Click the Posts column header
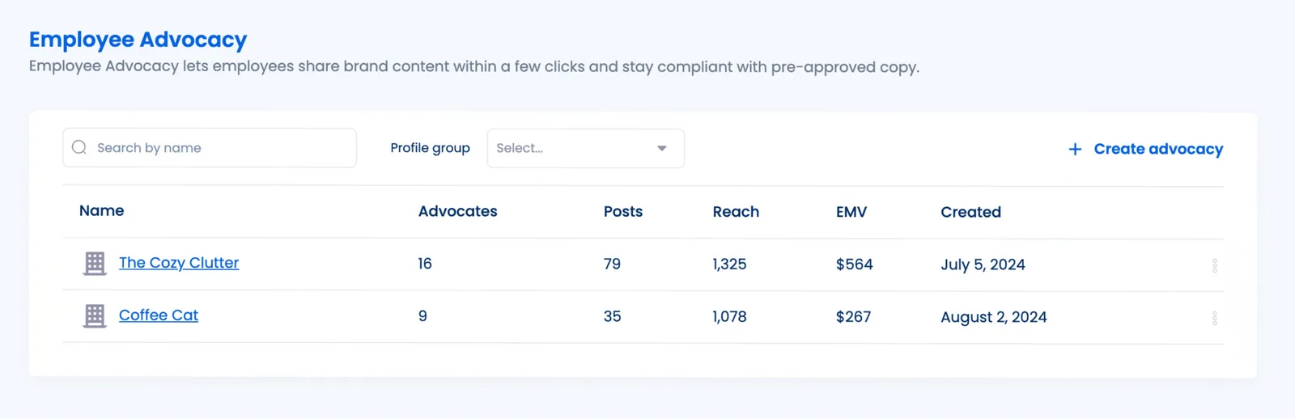 click(x=623, y=212)
